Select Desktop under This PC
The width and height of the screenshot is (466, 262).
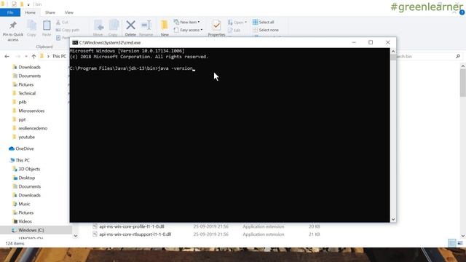tap(26, 178)
